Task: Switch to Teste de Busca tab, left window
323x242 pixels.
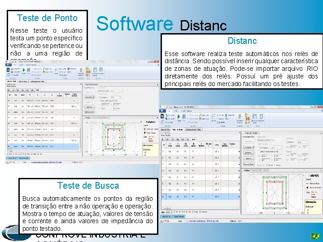Action: (x=23, y=81)
